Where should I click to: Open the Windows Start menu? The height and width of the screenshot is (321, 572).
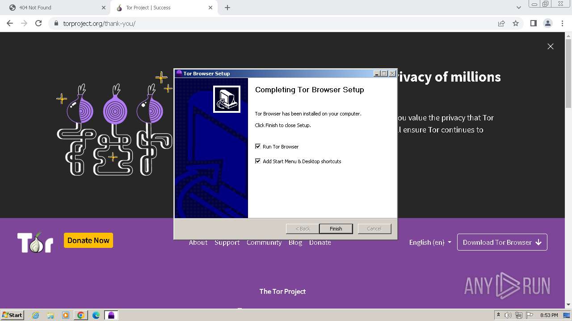pos(12,315)
